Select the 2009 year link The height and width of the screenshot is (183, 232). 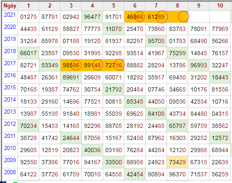click(10, 160)
